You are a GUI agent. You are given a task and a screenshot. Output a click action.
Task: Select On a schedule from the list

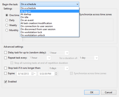[50, 8]
